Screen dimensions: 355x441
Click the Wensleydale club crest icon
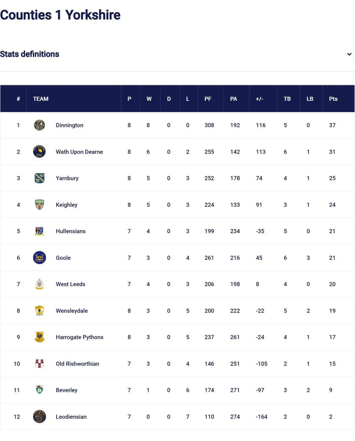coord(39,310)
